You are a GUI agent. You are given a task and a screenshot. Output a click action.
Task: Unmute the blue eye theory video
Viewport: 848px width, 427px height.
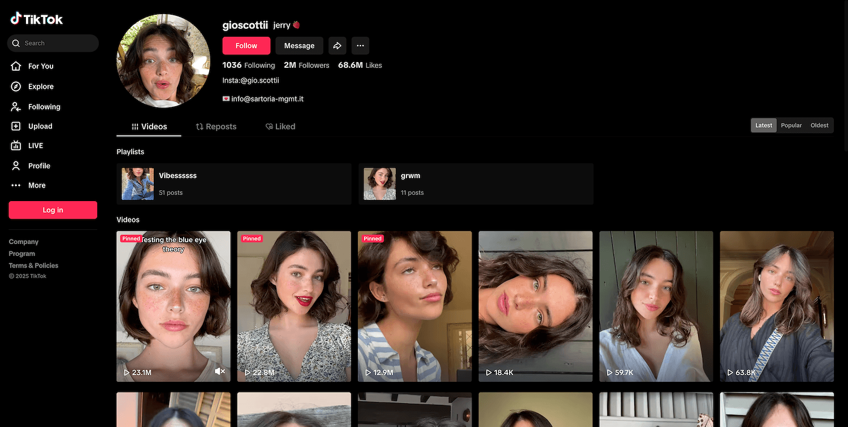(x=220, y=371)
